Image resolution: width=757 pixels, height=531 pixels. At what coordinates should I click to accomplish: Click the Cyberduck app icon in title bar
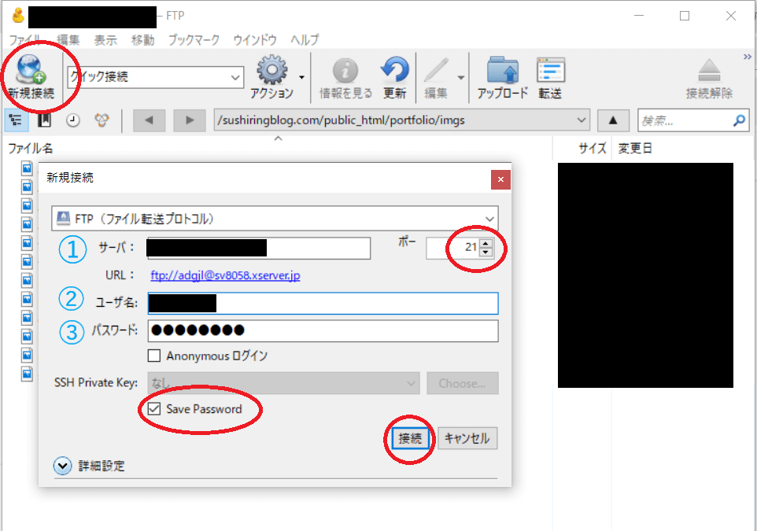tap(18, 16)
